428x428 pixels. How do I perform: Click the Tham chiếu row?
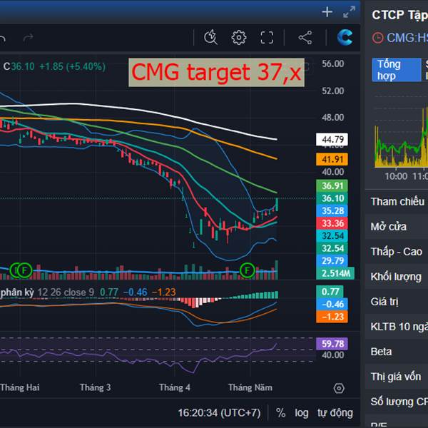pos(397,202)
